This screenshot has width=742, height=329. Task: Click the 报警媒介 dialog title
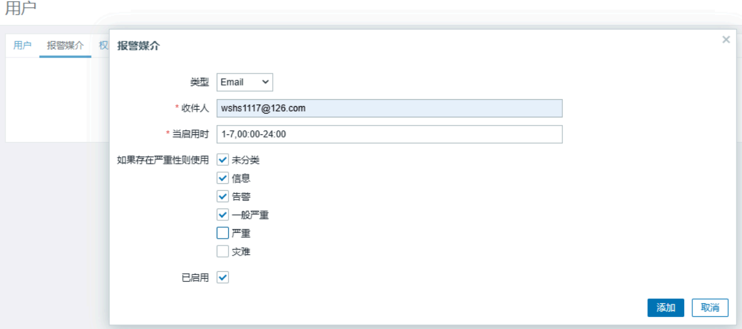139,46
